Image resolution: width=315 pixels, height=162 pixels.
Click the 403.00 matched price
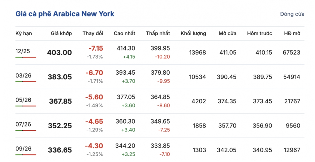59,52
